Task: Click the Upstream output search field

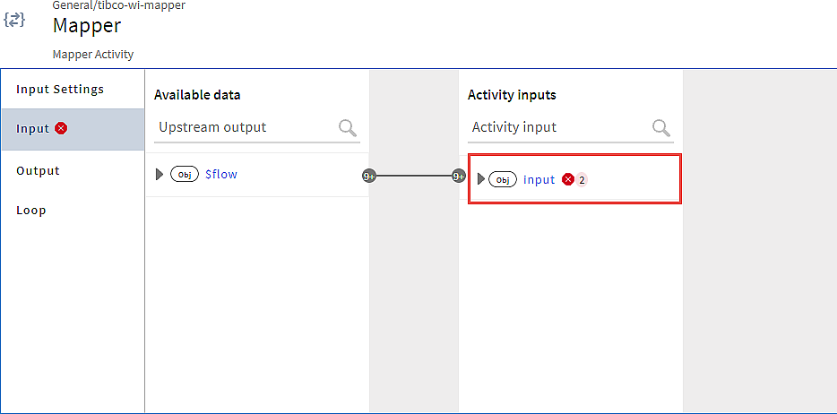Action: (x=246, y=128)
